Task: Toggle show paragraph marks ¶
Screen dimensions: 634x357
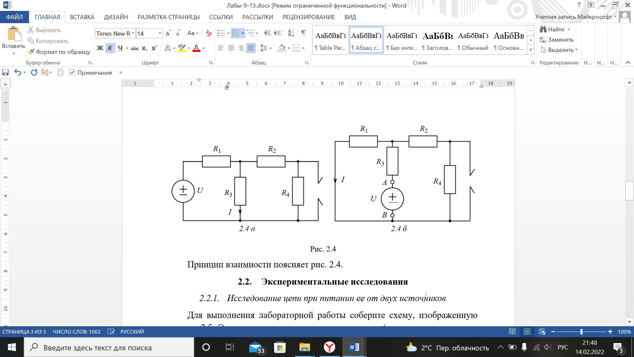Action: click(x=303, y=33)
